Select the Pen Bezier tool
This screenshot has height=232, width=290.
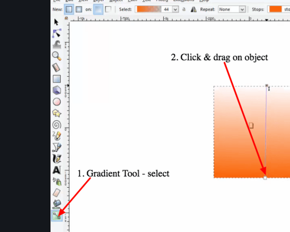coord(57,147)
